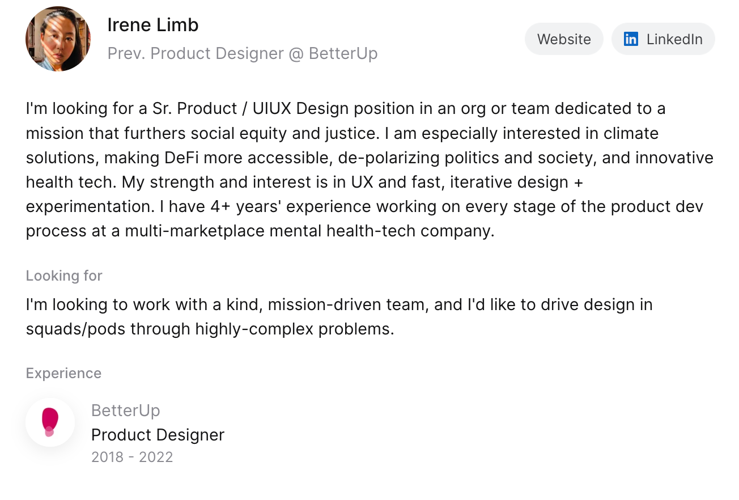Click the 'Prev. Product Designer @ BetterUp' subtitle
The height and width of the screenshot is (500, 739).
[243, 53]
